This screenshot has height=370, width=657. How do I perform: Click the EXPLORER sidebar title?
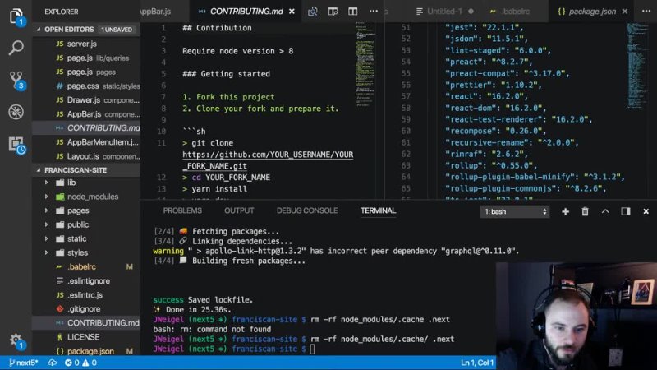pos(61,12)
